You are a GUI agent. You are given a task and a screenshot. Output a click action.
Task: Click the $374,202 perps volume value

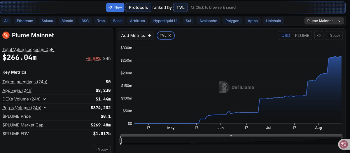coord(101,108)
